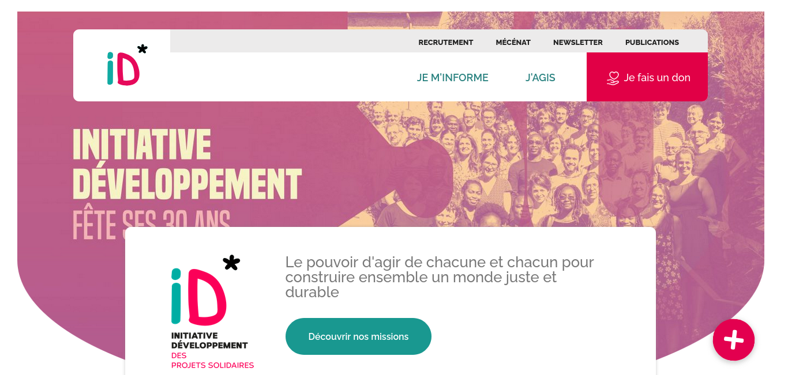The width and height of the screenshot is (788, 375).
Task: Click the pink DES PROJETS SOLIDAIRES text
Action: tap(212, 361)
